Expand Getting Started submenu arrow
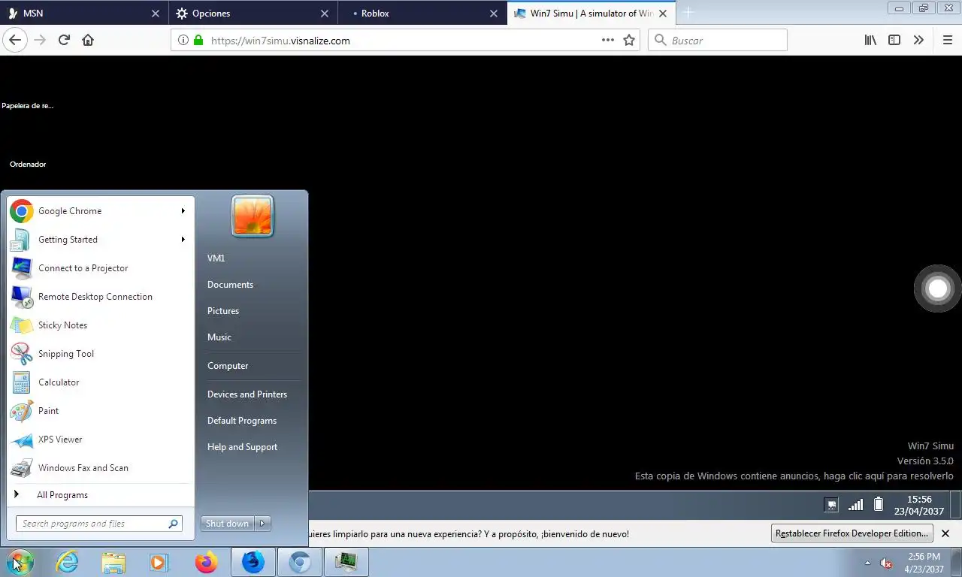This screenshot has width=962, height=577. (x=183, y=240)
